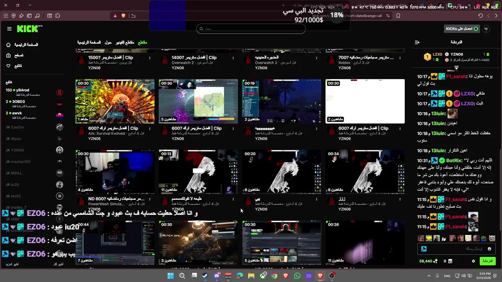Open Google Chrome from the taskbar
Image resolution: width=502 pixels, height=282 pixels.
coord(274,276)
